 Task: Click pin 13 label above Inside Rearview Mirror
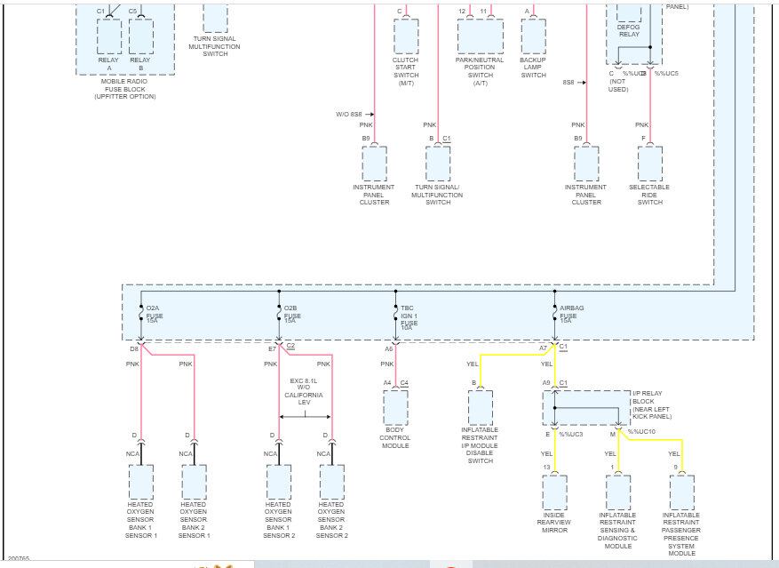(546, 468)
